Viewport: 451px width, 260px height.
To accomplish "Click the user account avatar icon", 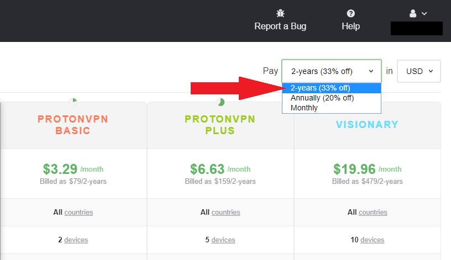I will 413,13.
